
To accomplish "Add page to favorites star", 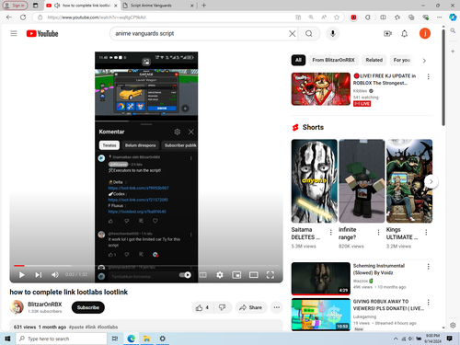I will (337, 17).
